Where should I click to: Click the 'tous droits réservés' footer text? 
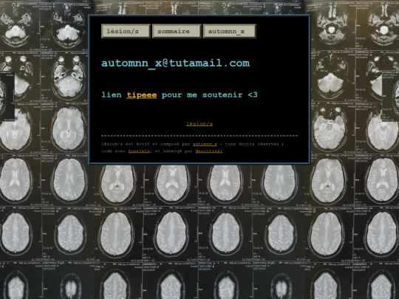(252, 144)
